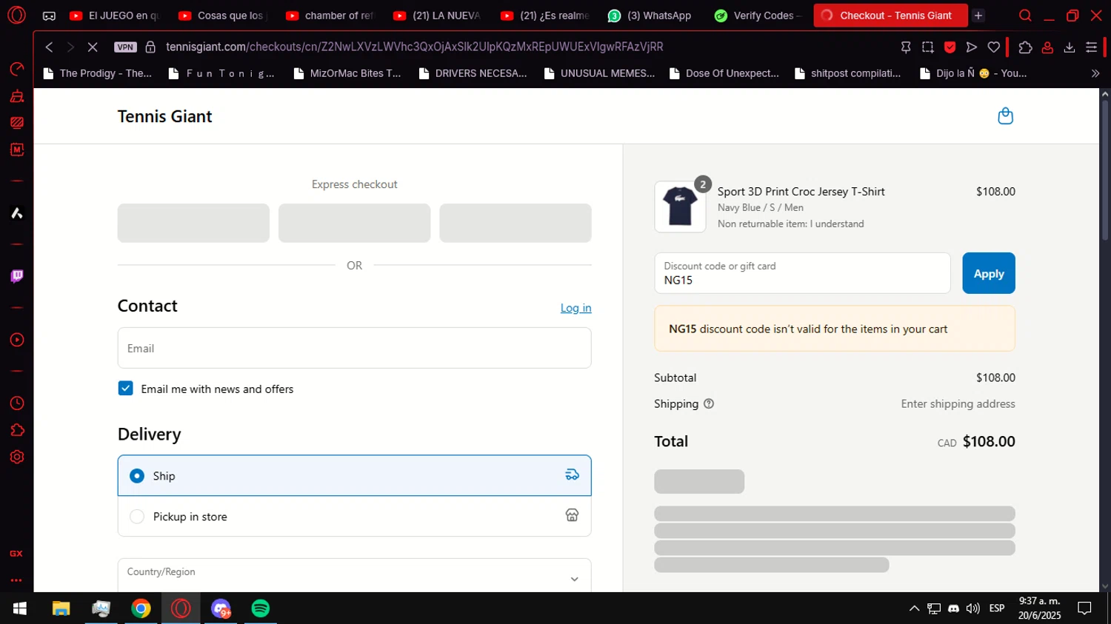
Task: Click the address bar URL
Action: 415,47
